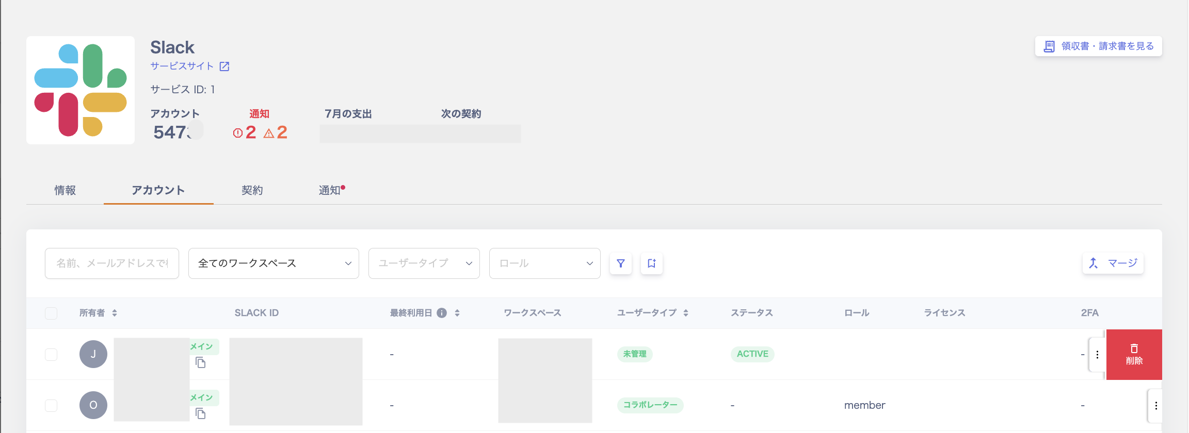Click the 領収書・請求書を見る button
Screen dimensions: 1189x433
1099,46
